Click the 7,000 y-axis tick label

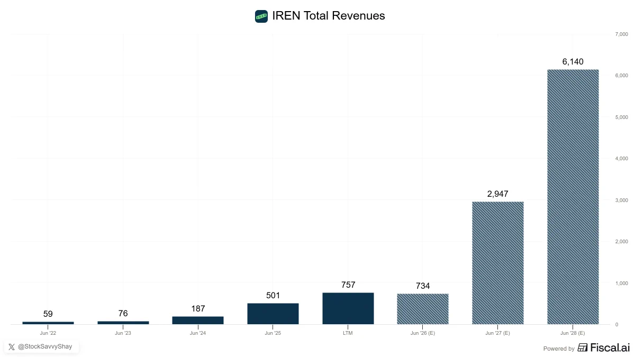coord(621,34)
